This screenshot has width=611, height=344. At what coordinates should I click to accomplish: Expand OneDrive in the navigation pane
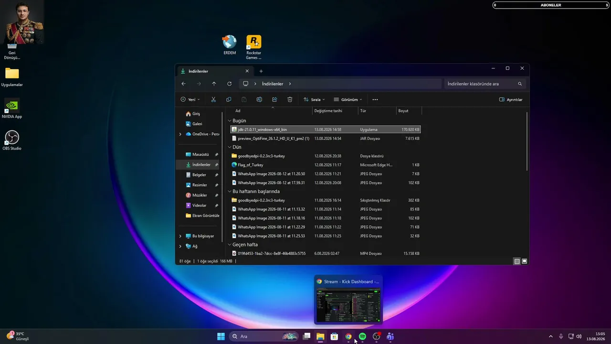[180, 134]
